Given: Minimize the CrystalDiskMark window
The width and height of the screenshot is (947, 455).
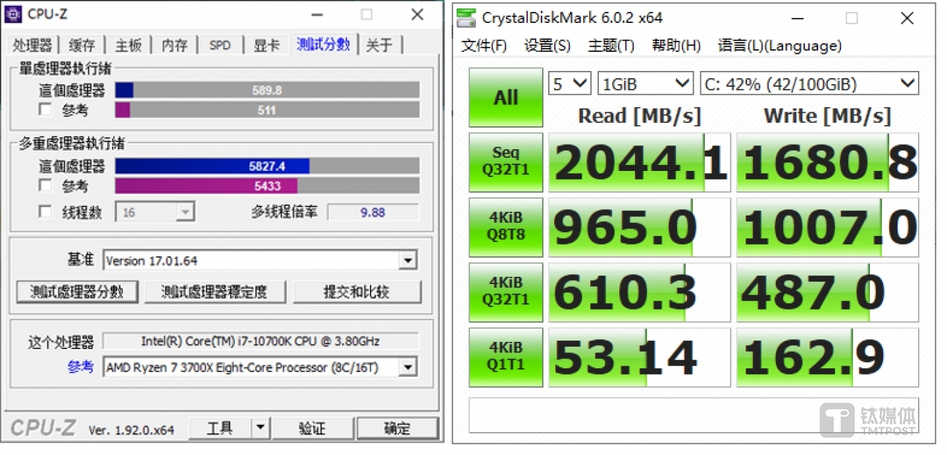Looking at the screenshot, I should pos(796,18).
